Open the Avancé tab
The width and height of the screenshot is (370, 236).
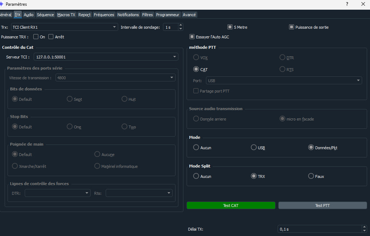tap(189, 15)
